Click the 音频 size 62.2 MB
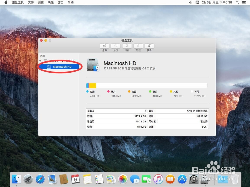250x187 pixels. coord(136,96)
